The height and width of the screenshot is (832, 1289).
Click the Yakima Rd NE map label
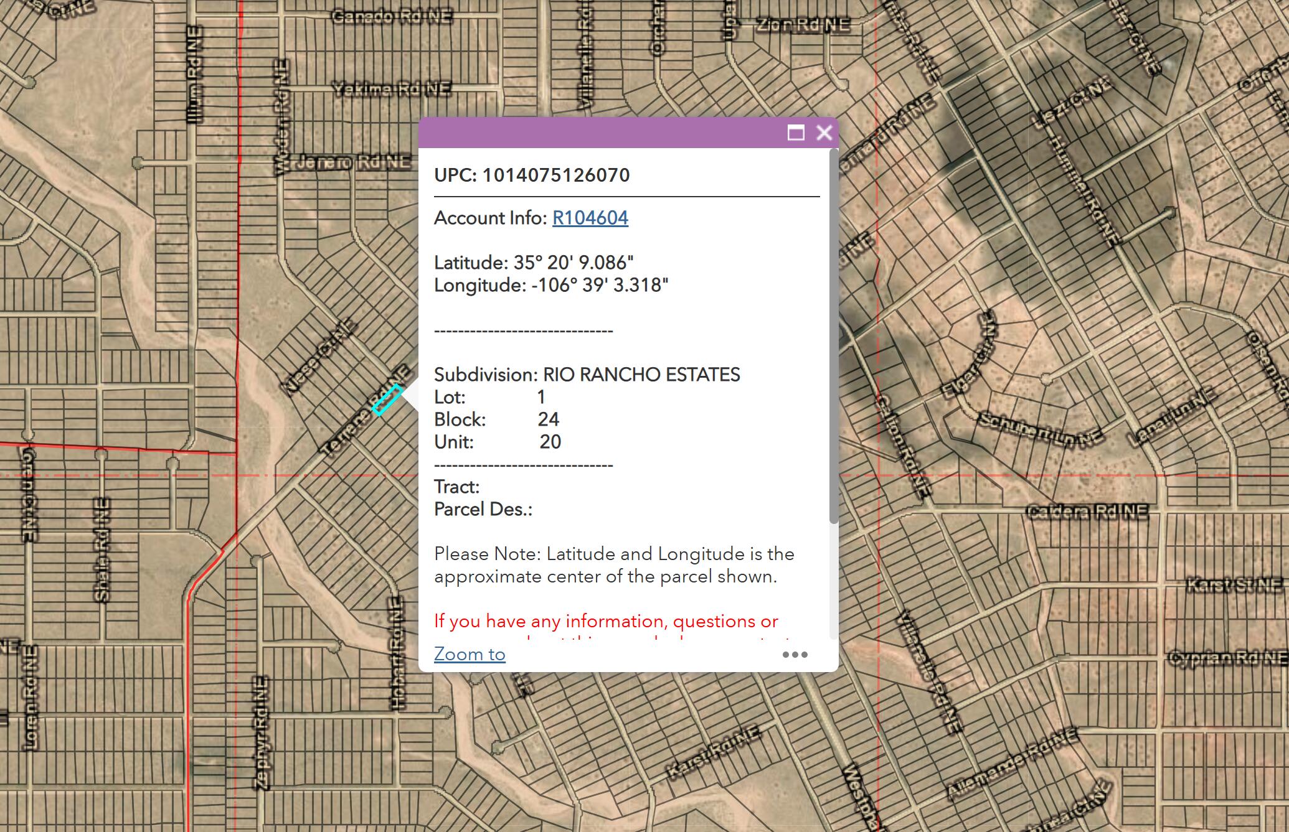(x=391, y=90)
